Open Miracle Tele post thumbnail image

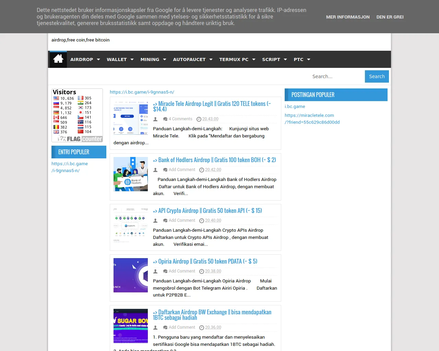pyautogui.click(x=131, y=118)
